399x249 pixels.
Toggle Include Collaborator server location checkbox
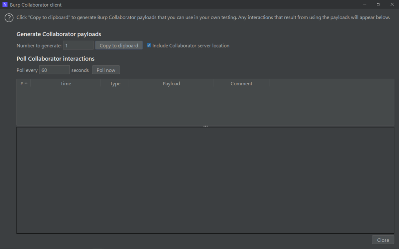[149, 45]
